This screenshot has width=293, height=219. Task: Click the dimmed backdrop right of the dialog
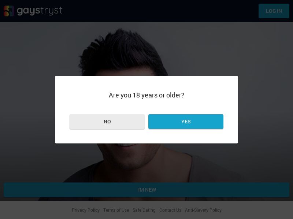click(266, 109)
